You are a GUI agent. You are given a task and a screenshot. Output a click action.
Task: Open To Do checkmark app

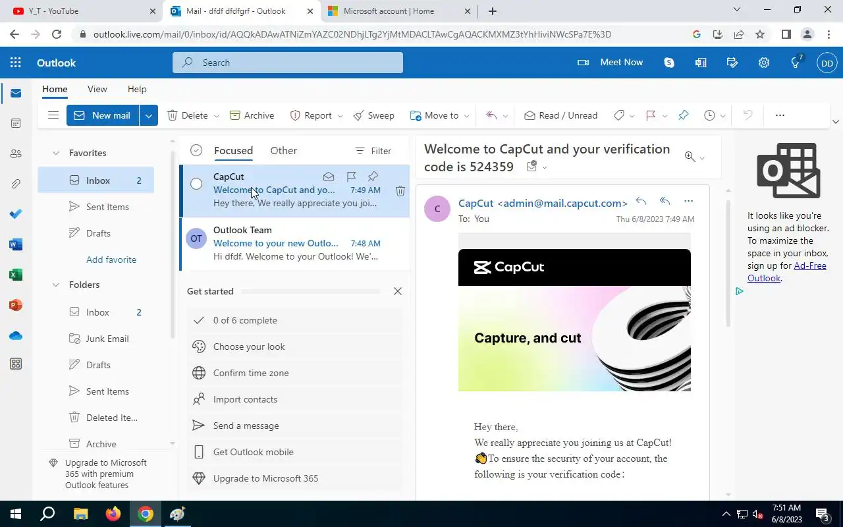[16, 214]
